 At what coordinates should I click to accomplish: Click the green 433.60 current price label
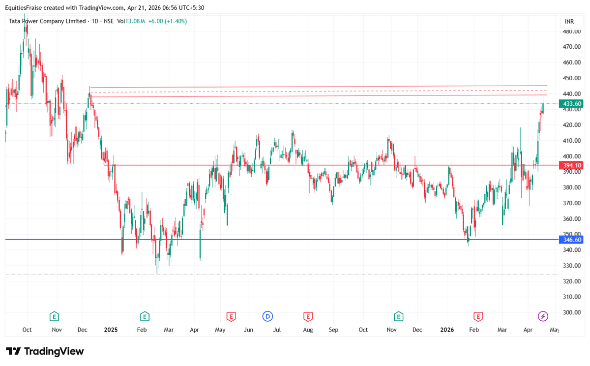pos(572,104)
